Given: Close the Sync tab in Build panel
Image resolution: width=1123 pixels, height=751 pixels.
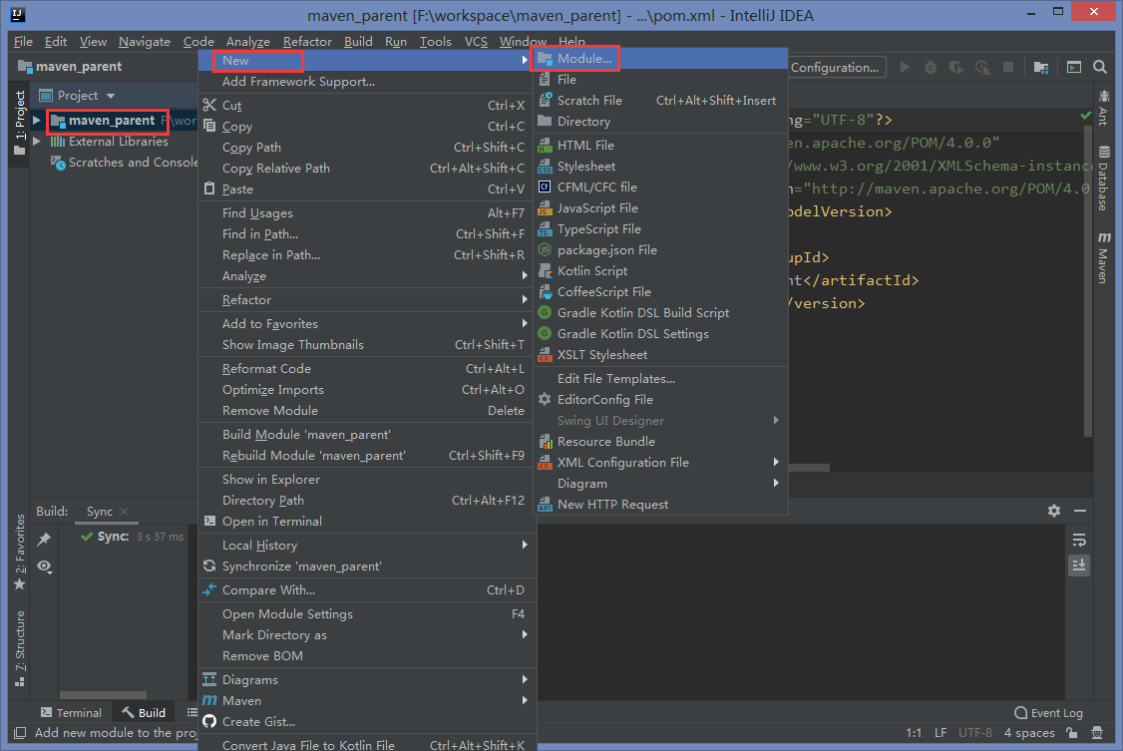Looking at the screenshot, I should coord(124,512).
